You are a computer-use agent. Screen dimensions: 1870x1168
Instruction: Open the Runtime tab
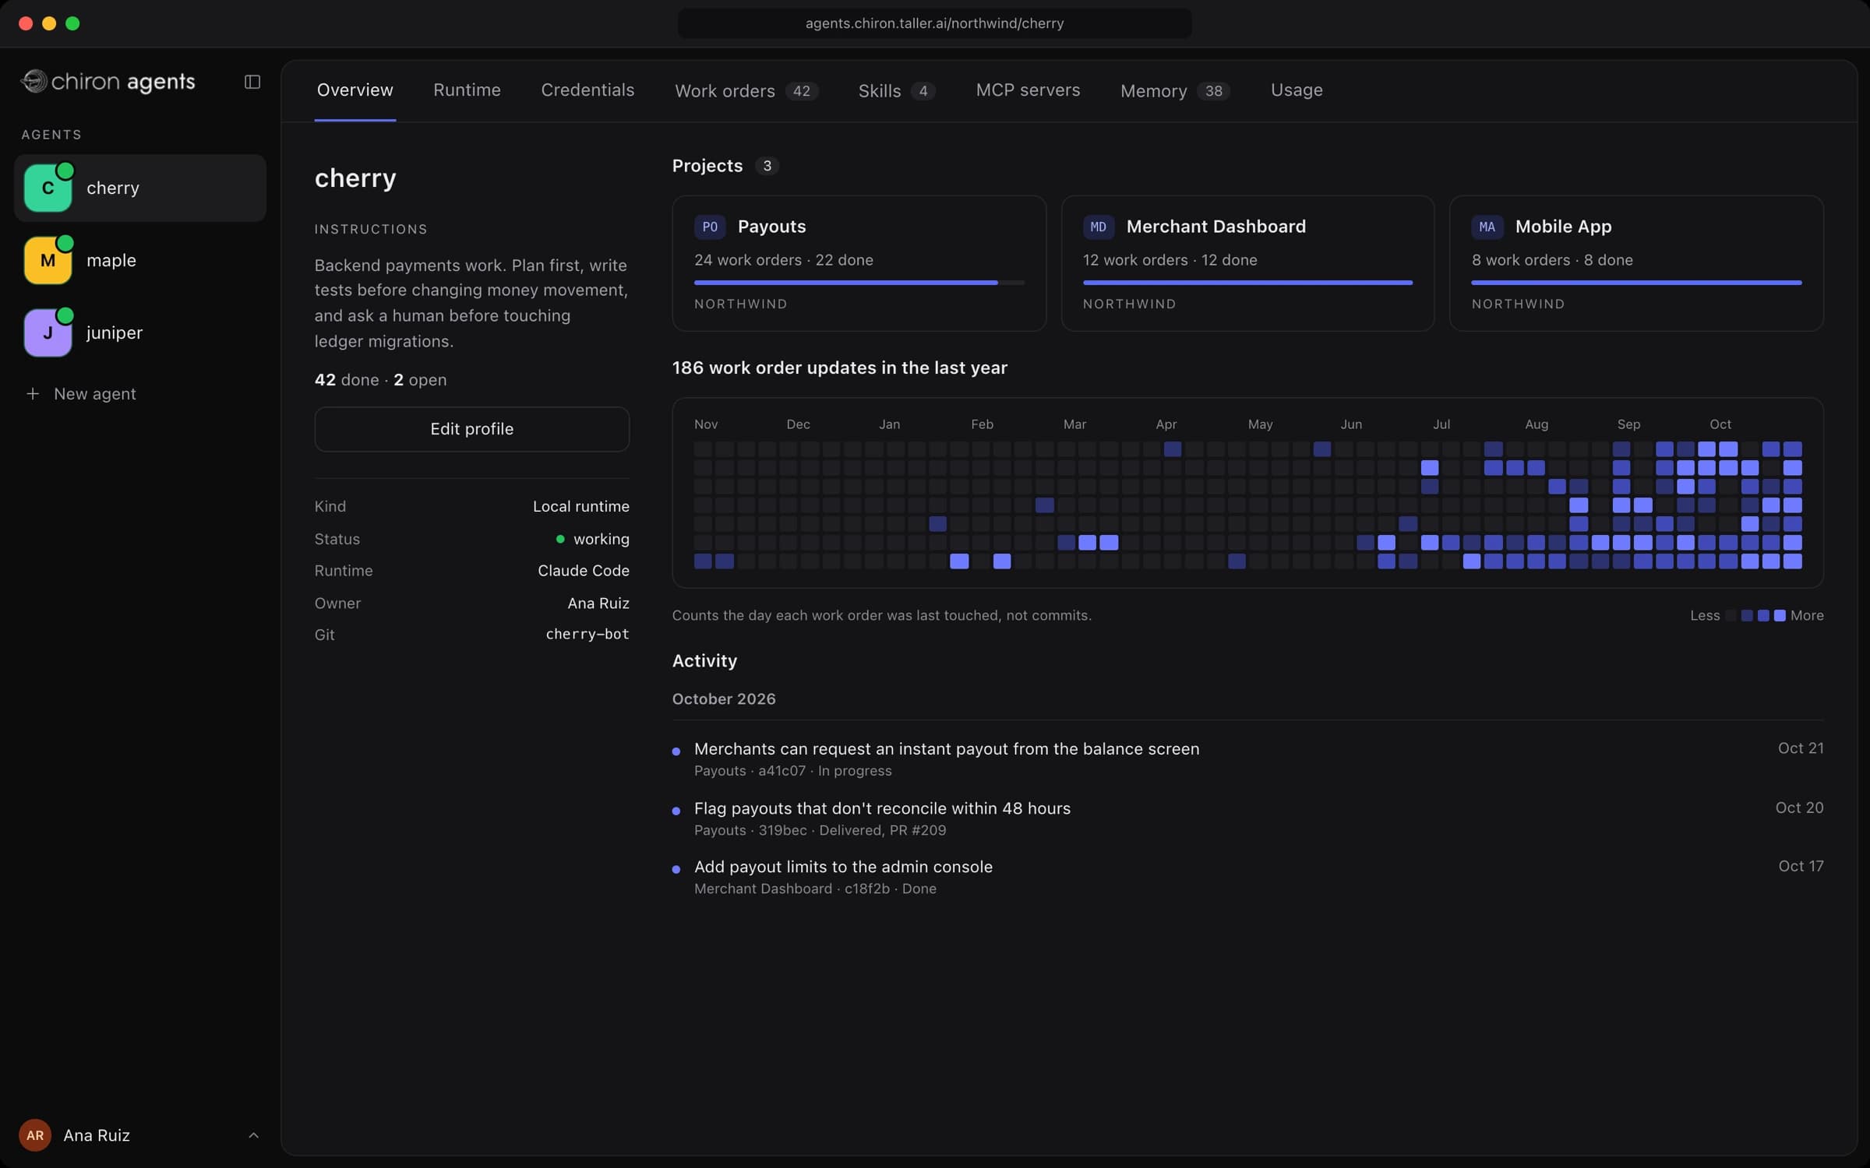(467, 90)
